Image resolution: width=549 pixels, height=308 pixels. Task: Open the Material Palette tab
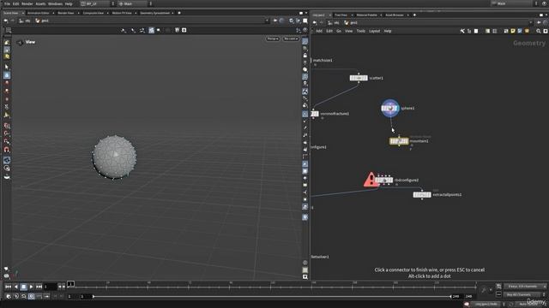tap(366, 15)
